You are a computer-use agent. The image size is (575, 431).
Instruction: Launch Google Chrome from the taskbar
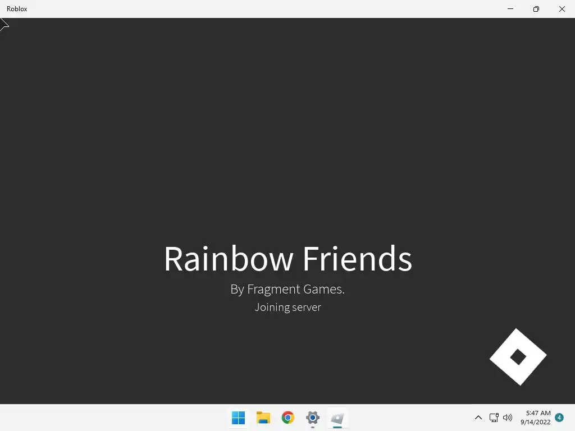288,418
